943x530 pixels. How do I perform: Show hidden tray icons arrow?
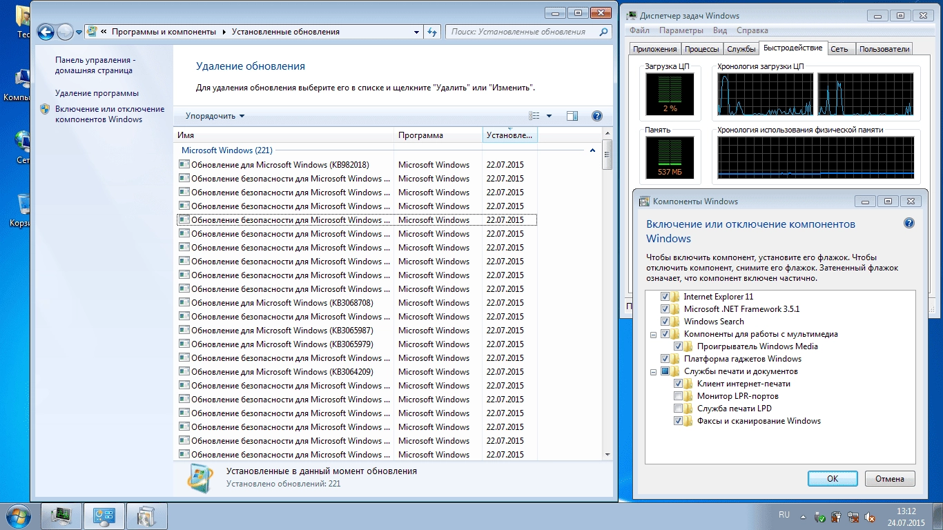(x=803, y=516)
